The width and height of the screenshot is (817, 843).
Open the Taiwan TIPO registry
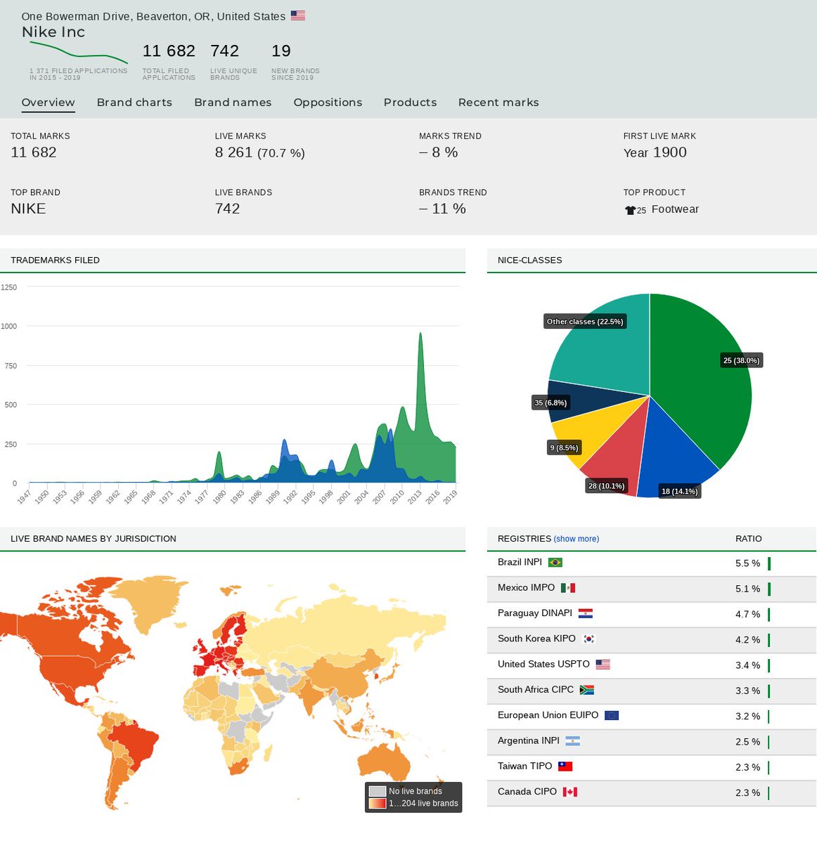point(525,766)
